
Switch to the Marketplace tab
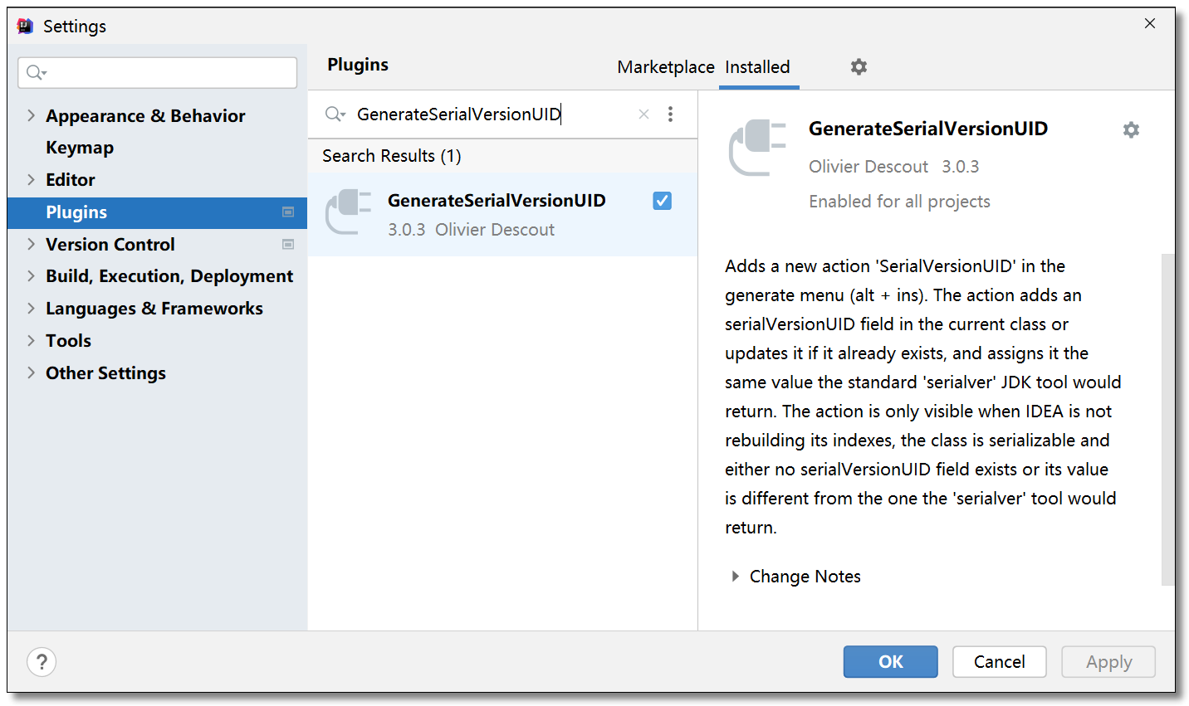tap(665, 67)
